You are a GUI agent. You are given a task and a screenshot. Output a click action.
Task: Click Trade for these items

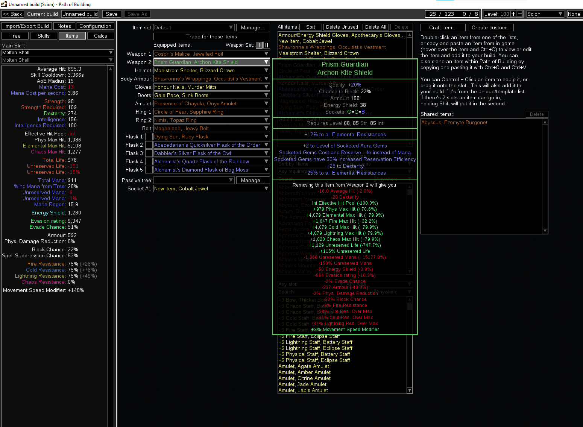point(212,36)
